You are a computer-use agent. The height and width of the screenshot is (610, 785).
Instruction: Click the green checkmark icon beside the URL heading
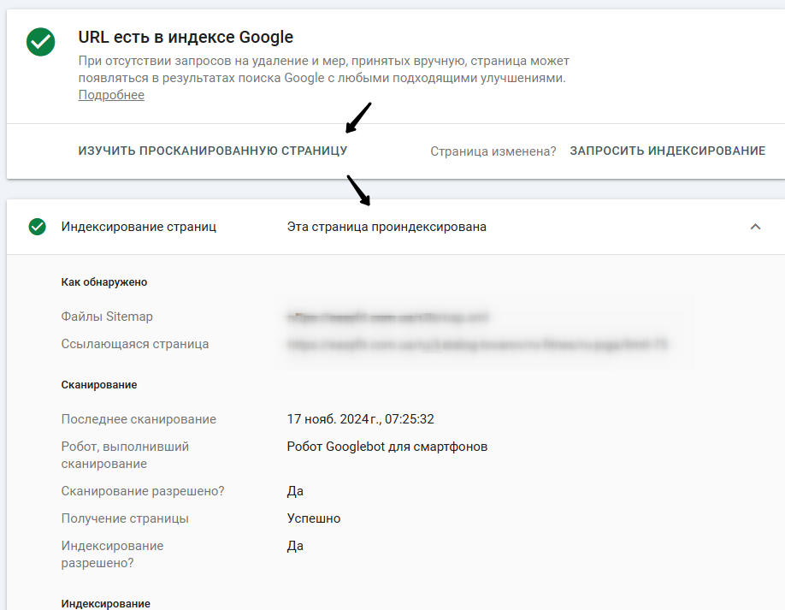coord(40,42)
